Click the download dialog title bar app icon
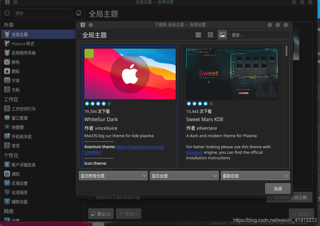 tap(83, 25)
